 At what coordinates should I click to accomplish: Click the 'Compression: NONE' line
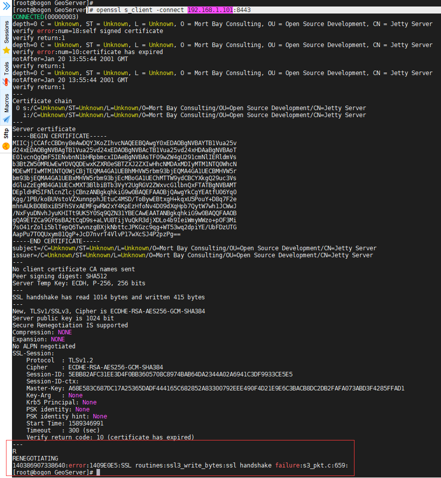pos(42,332)
